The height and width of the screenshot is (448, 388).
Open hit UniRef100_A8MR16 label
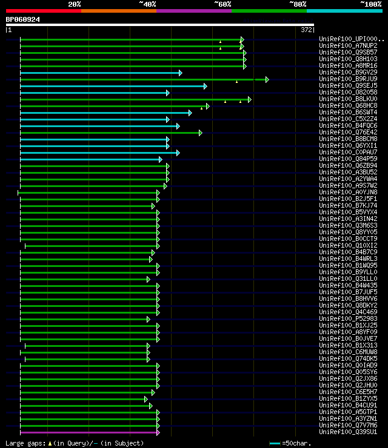click(348, 66)
